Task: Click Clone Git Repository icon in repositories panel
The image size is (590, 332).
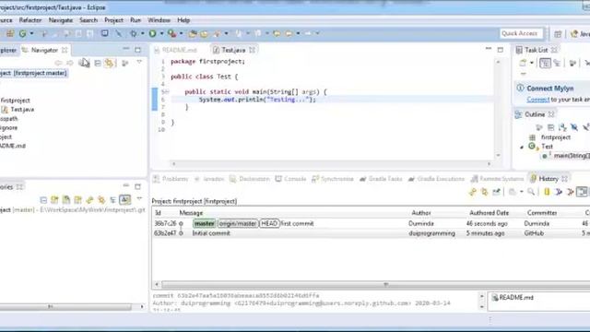Action: (66, 200)
